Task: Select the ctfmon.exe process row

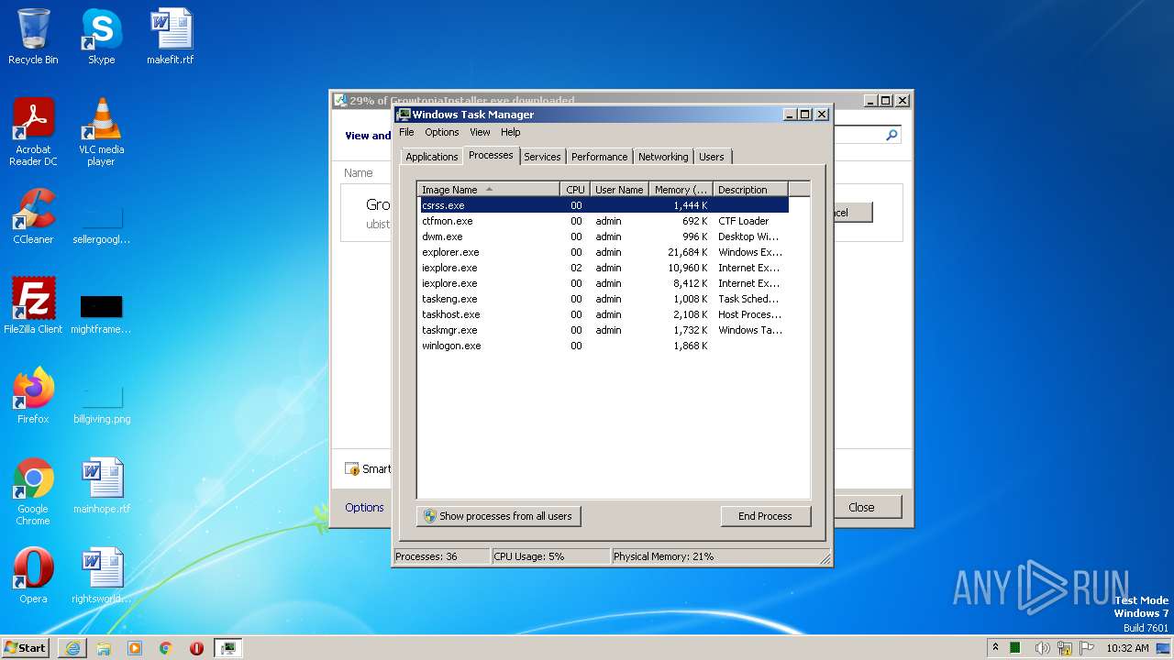Action: tap(604, 221)
